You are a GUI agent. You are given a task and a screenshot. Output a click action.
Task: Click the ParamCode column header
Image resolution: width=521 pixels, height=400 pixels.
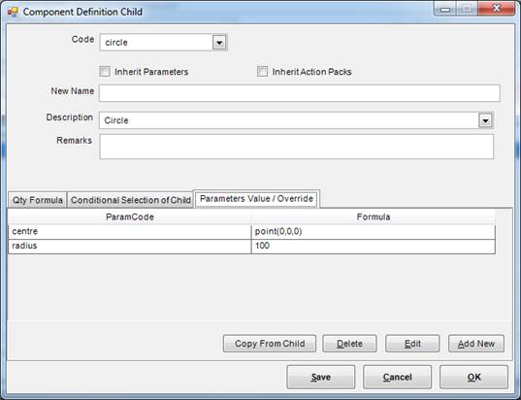pos(130,217)
